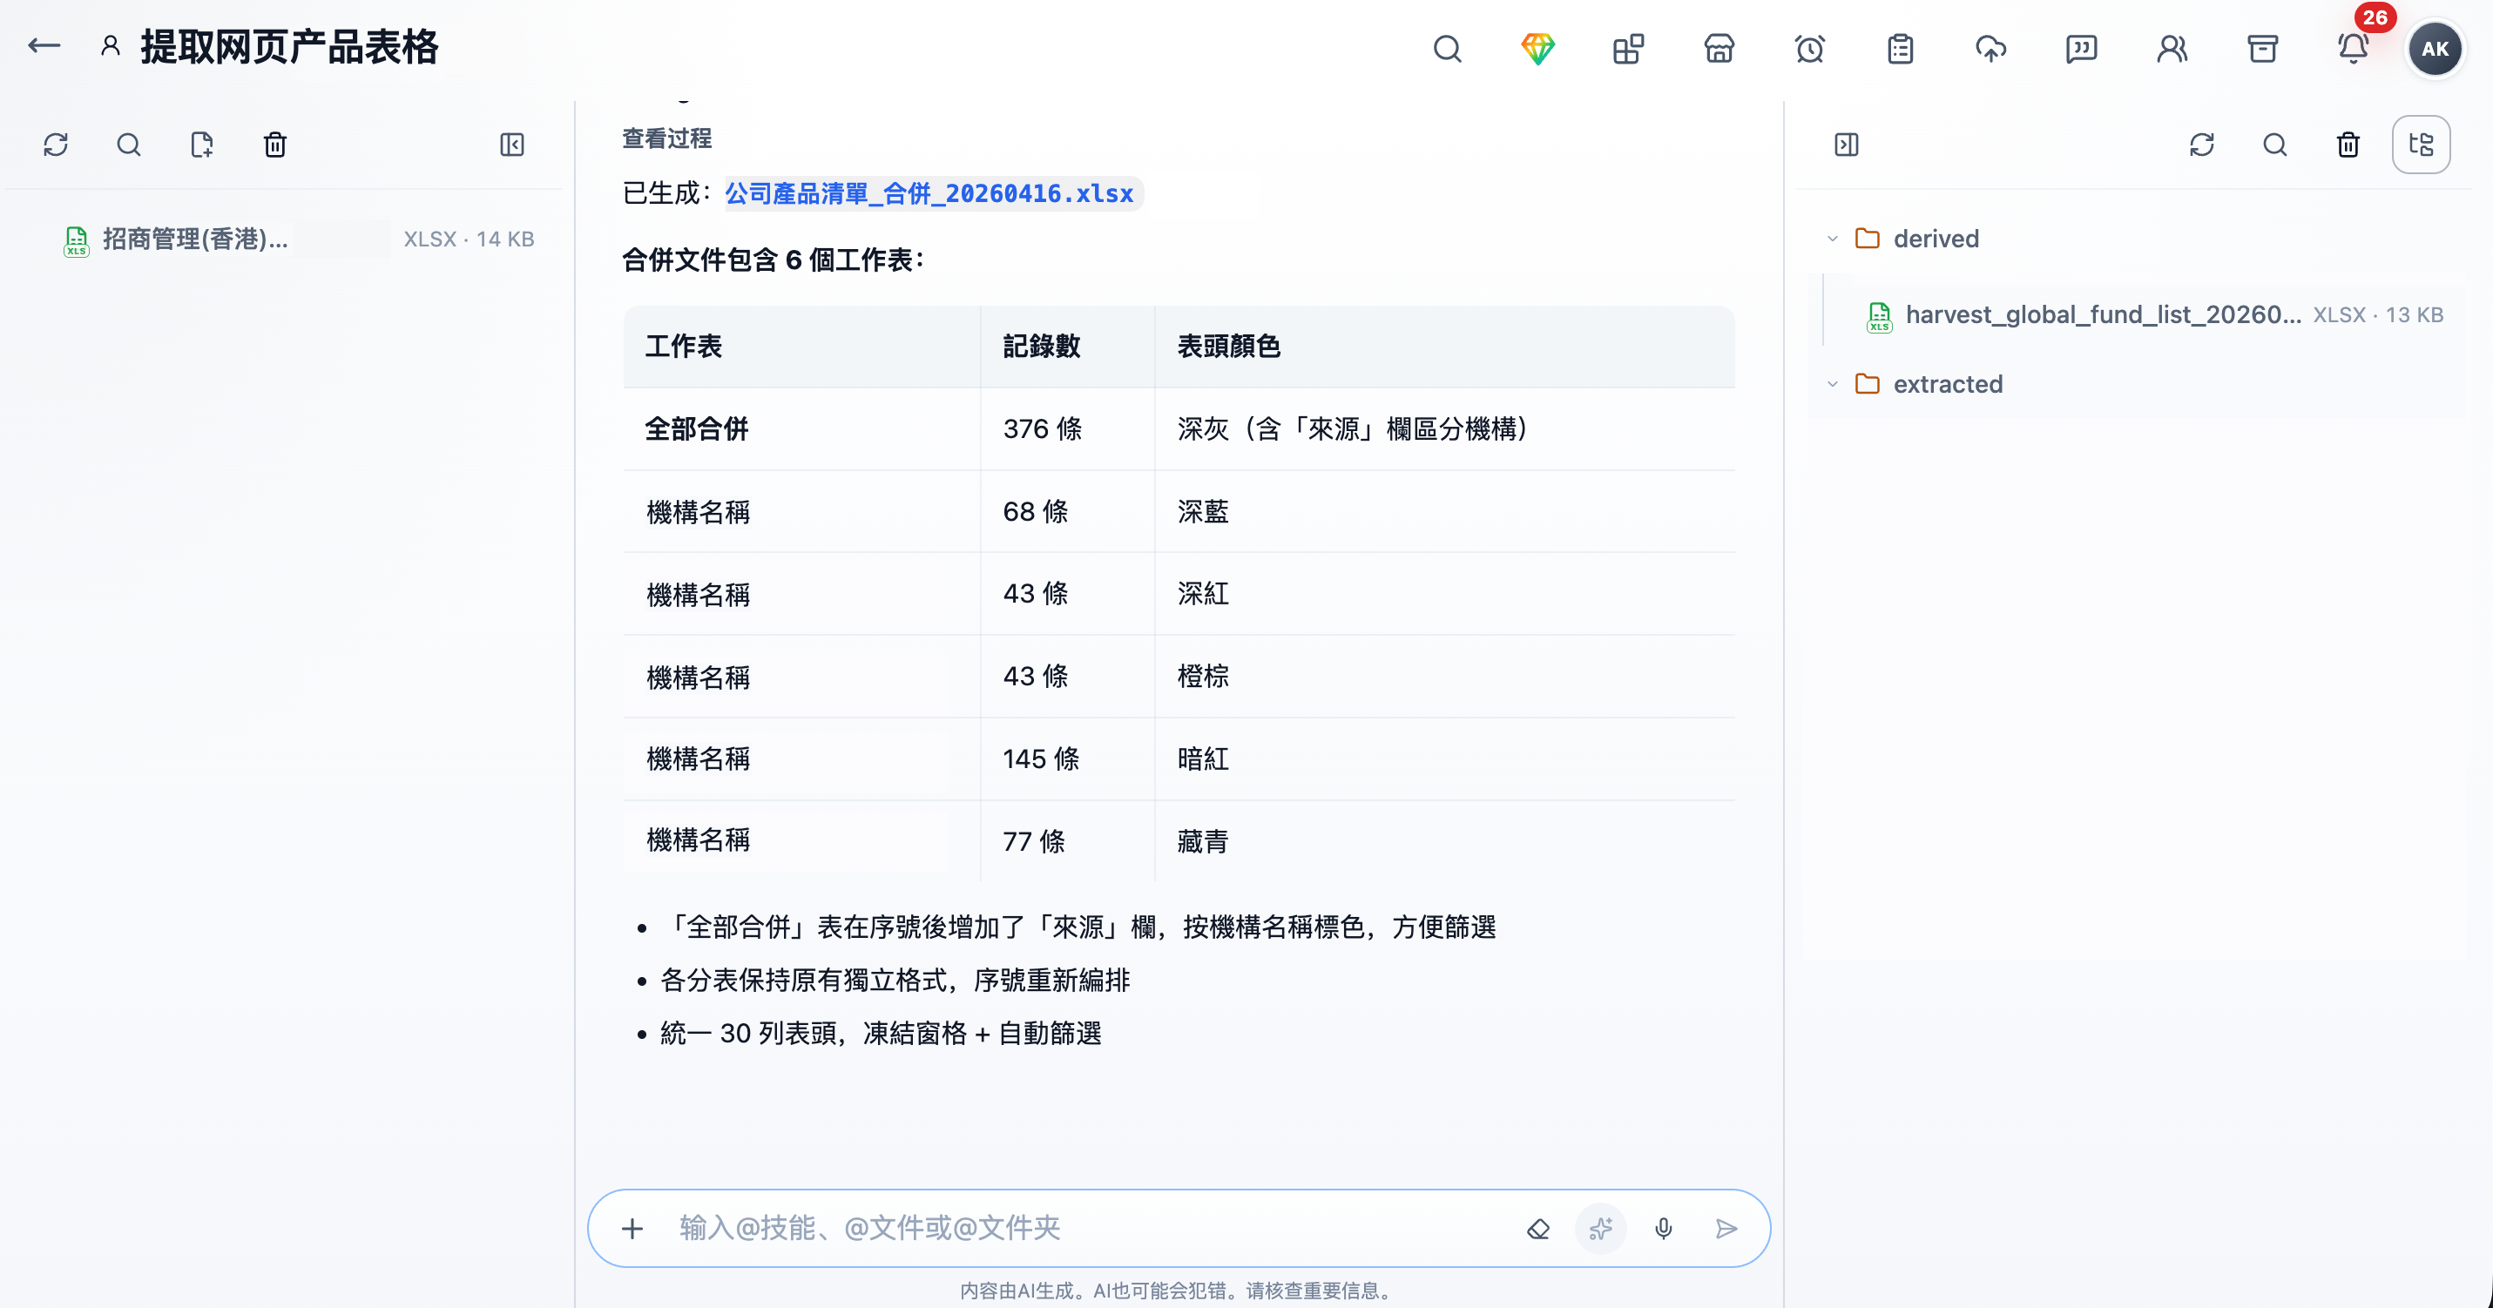
Task: Search files in left panel
Action: tap(129, 145)
